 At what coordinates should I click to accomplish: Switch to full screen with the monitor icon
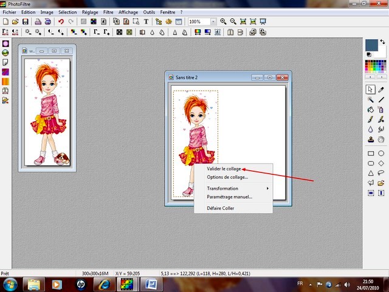263,22
